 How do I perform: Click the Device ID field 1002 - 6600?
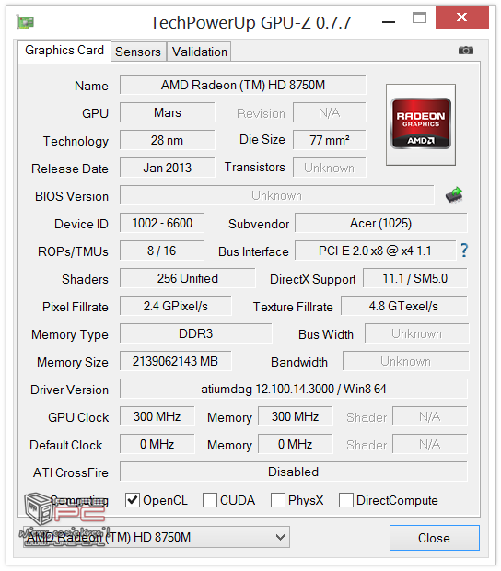pyautogui.click(x=162, y=223)
